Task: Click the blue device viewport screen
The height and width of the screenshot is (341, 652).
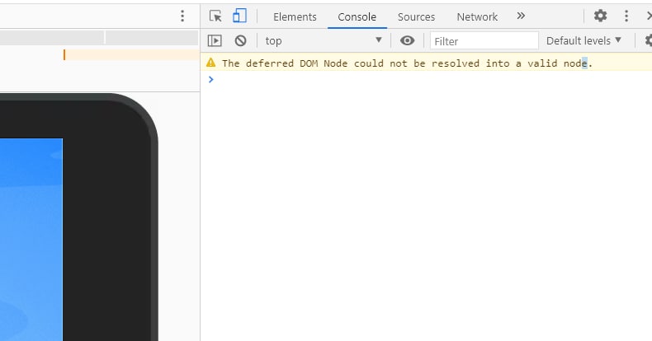Action: (x=31, y=240)
